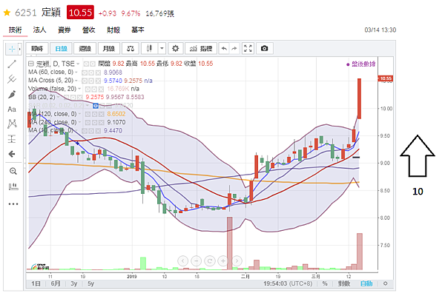Toggle fullscreen chart mode icon
The height and width of the screenshot is (296, 445).
pyautogui.click(x=248, y=48)
